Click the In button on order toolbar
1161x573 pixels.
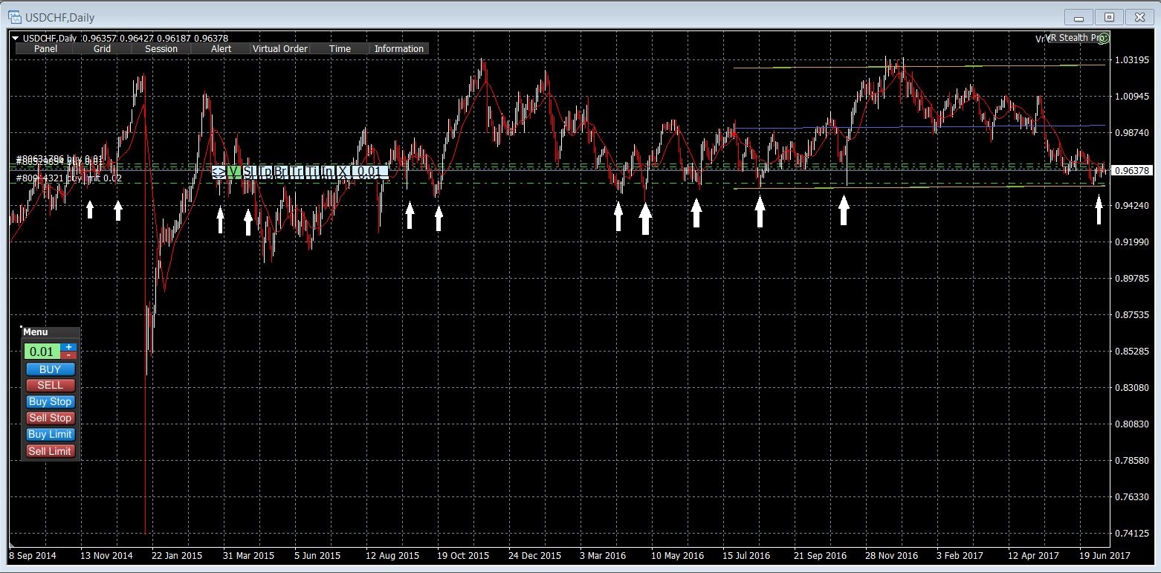coord(327,172)
